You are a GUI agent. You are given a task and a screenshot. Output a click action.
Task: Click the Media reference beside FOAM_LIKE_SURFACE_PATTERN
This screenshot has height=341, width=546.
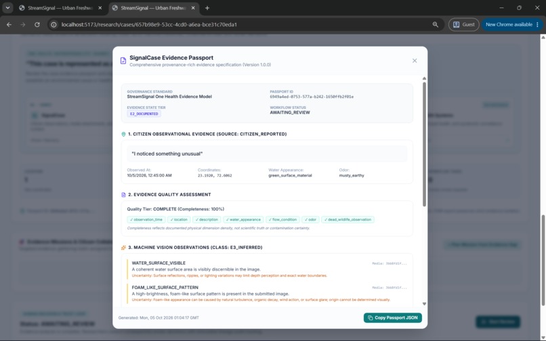tap(390, 288)
